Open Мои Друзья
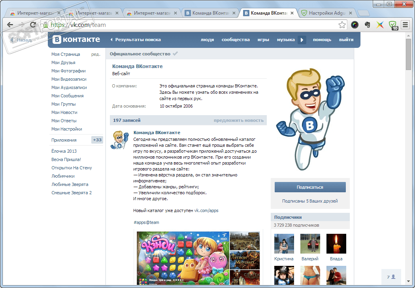The width and height of the screenshot is (415, 288). coord(63,63)
